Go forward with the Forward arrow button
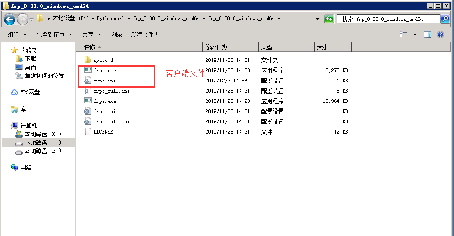 22,20
